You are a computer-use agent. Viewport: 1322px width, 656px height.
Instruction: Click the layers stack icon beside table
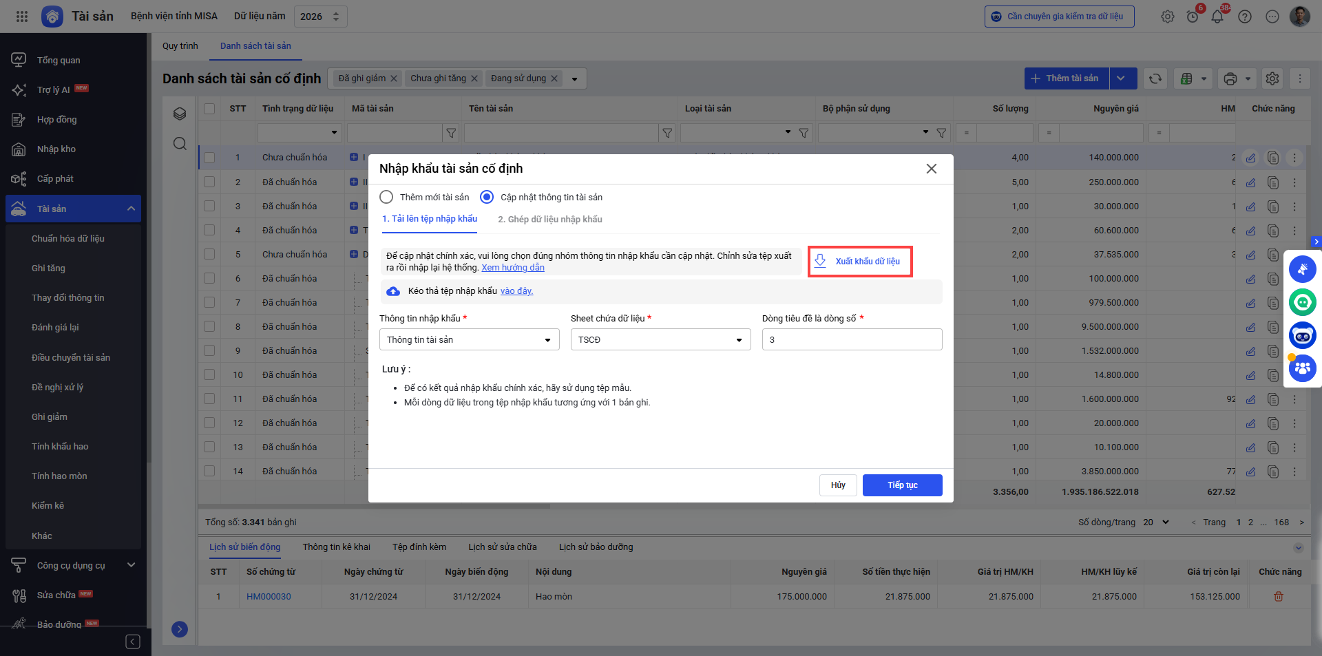click(180, 114)
